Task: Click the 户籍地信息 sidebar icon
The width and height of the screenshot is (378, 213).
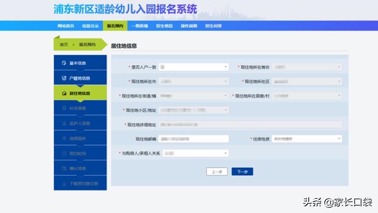Action: coord(64,78)
